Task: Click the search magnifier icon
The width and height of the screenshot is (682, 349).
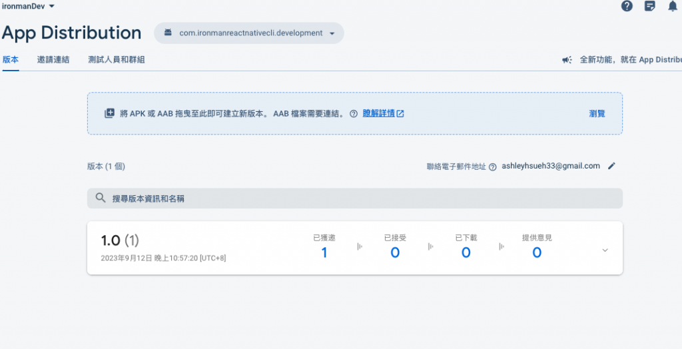Action: [101, 198]
